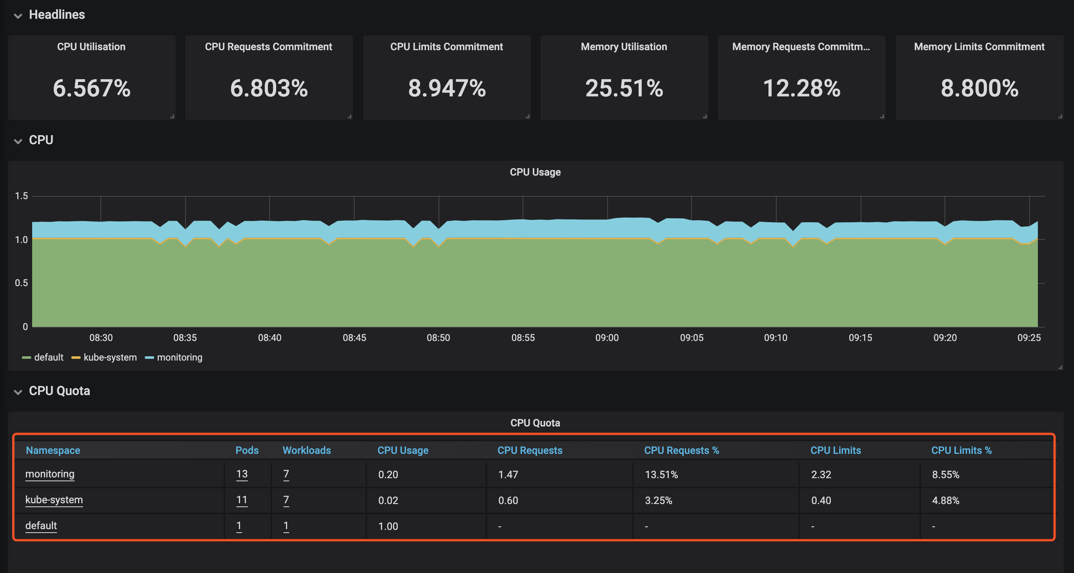
Task: Toggle the kube-system series in legend
Action: point(110,357)
